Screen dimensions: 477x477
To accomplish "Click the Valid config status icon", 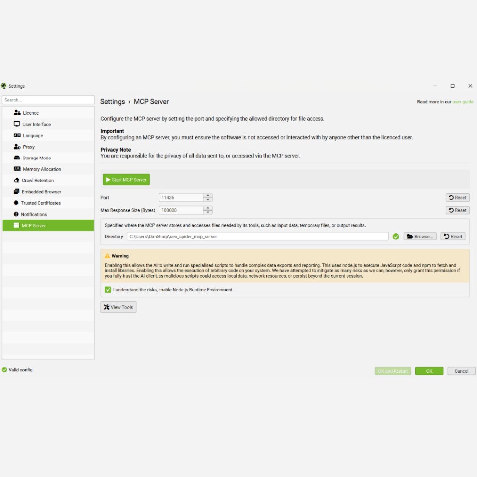I will point(4,370).
